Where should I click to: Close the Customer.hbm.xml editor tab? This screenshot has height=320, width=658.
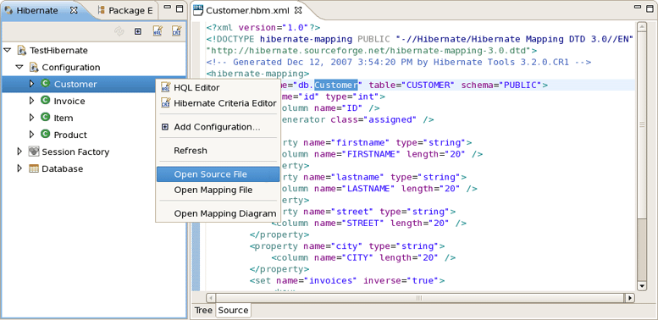(x=297, y=10)
